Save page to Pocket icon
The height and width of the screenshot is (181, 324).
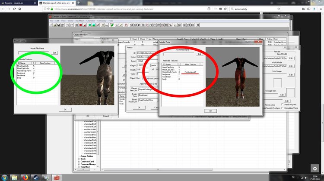[x=220, y=9]
